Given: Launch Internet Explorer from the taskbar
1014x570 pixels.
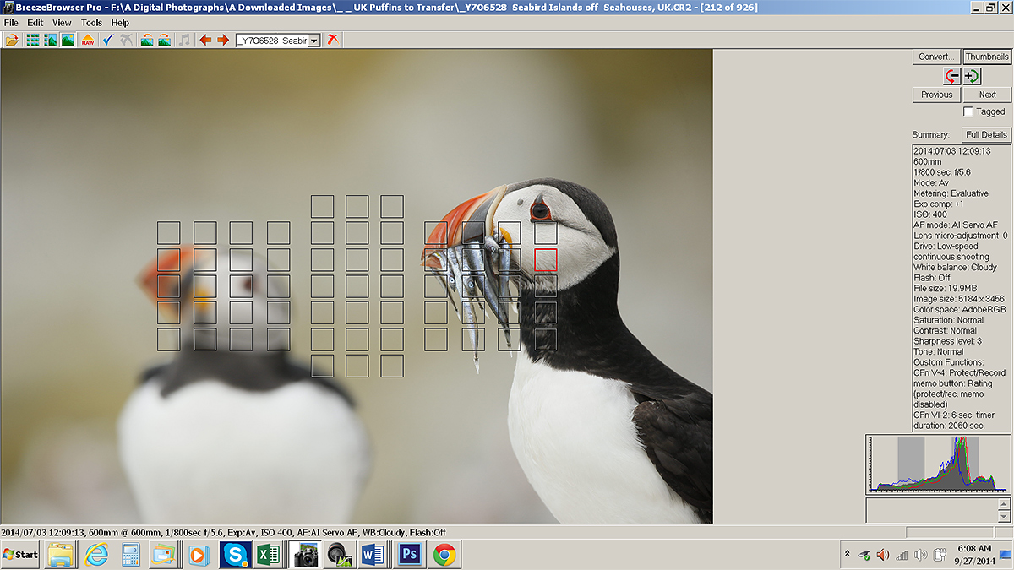Looking at the screenshot, I should (97, 555).
